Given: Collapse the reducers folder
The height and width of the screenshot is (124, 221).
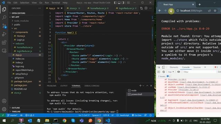Looking at the screenshot, I should pyautogui.click(x=20, y=44).
